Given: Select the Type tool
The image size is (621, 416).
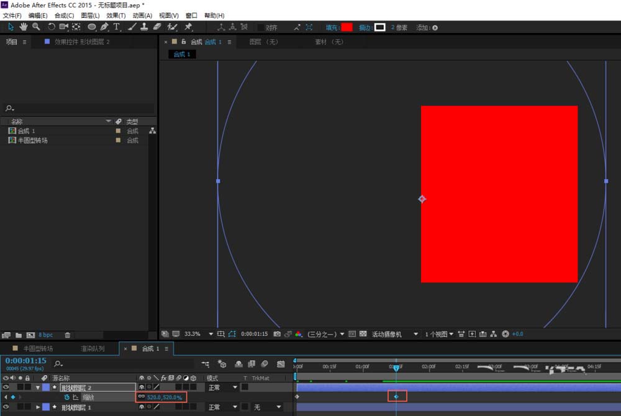Looking at the screenshot, I should tap(116, 27).
